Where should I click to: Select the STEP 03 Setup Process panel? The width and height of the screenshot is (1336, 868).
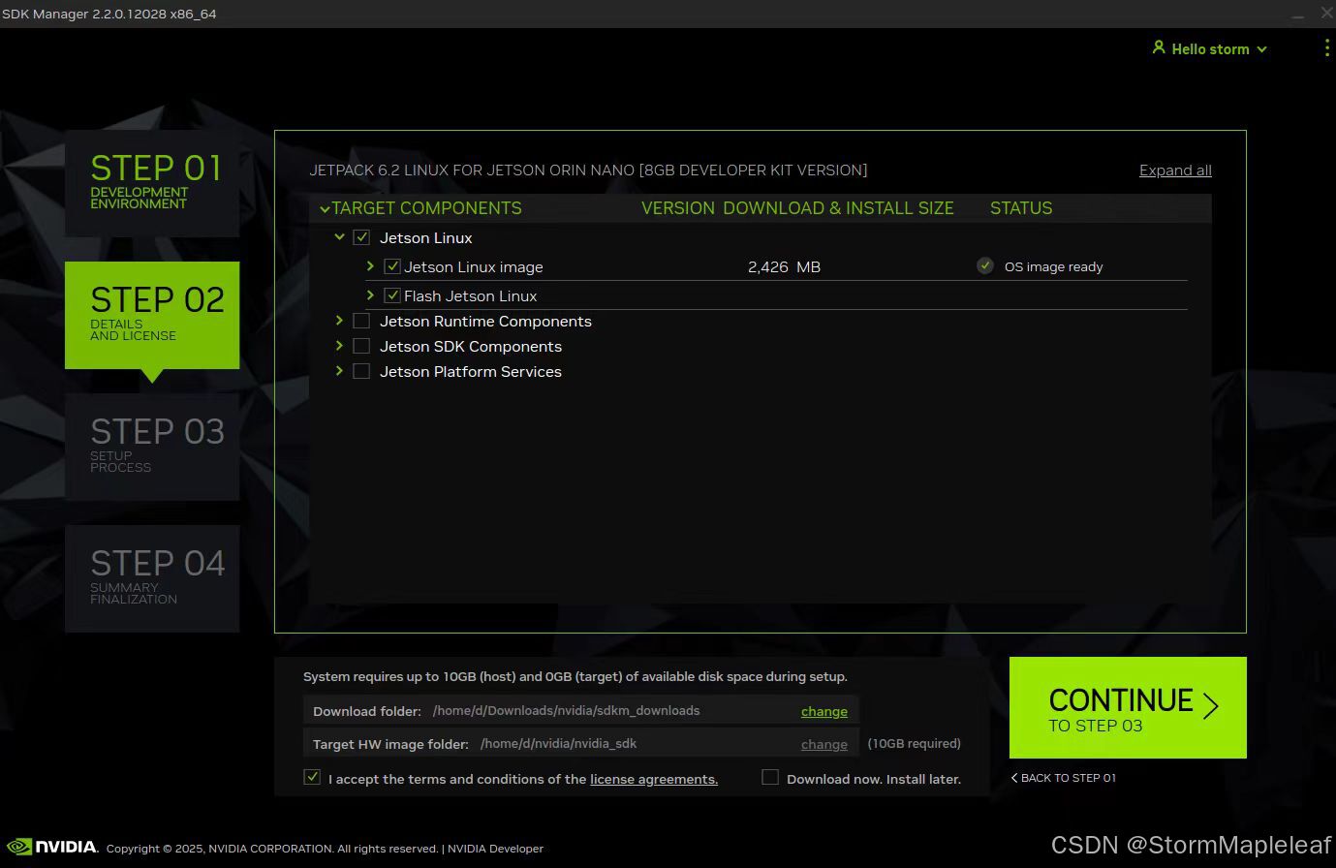[x=152, y=446]
